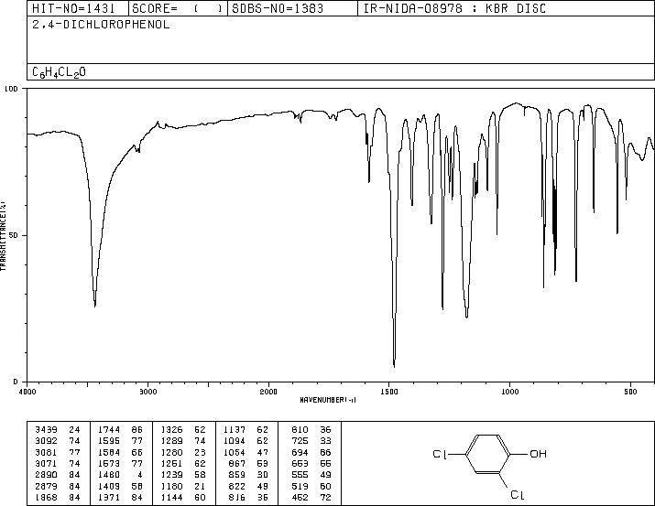Select the 452 wavenumber in the table

point(300,497)
